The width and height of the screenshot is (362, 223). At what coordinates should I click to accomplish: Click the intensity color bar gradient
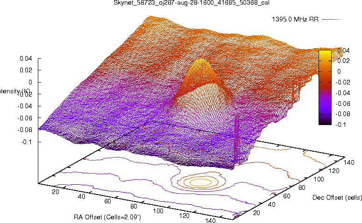325,87
